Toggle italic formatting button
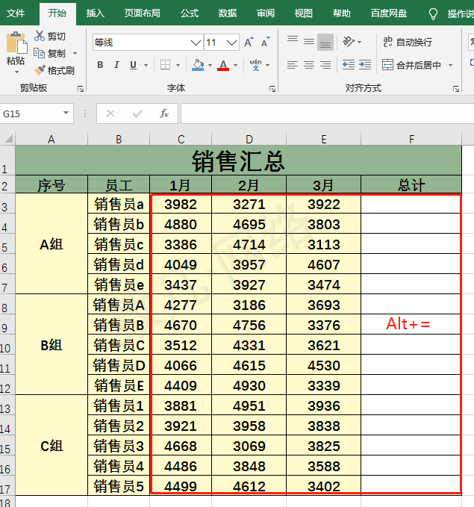This screenshot has width=474, height=507. point(116,65)
